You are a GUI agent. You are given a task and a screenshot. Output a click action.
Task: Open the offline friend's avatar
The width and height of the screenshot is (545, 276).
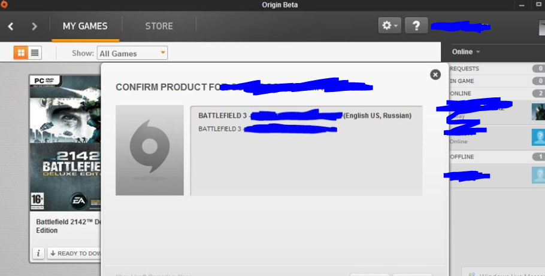tap(538, 175)
